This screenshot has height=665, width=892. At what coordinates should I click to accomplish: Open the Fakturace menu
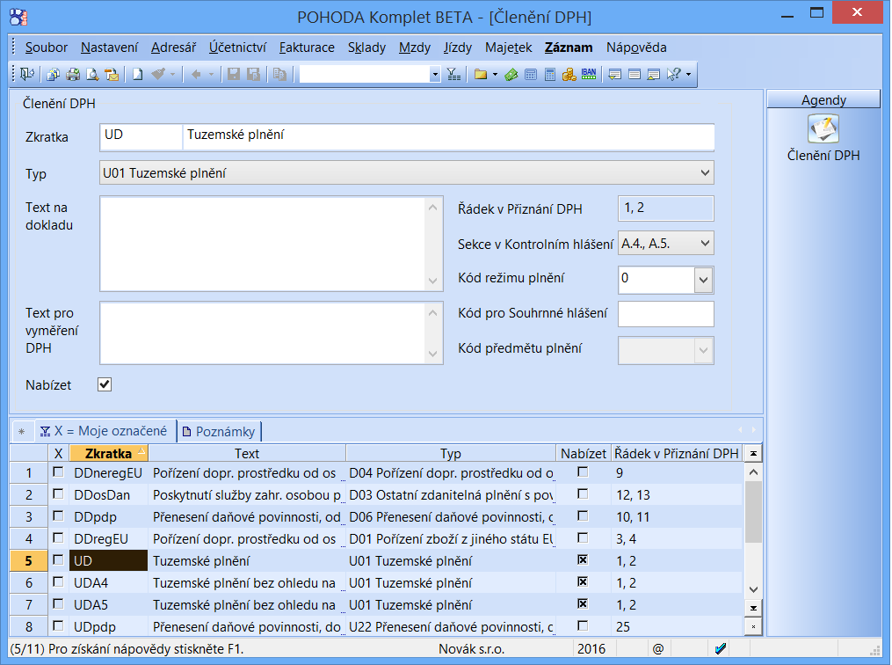[307, 47]
